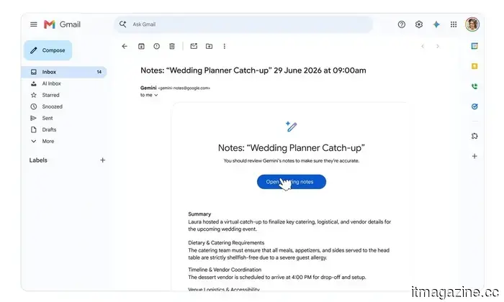Click the Compose button
504x302 pixels.
(48, 50)
